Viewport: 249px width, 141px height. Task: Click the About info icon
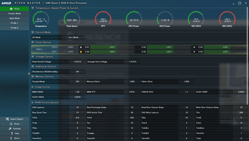click(x=11, y=138)
